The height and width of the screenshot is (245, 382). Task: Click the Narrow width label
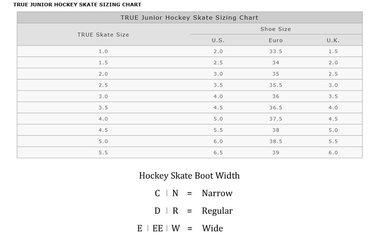pyautogui.click(x=217, y=193)
